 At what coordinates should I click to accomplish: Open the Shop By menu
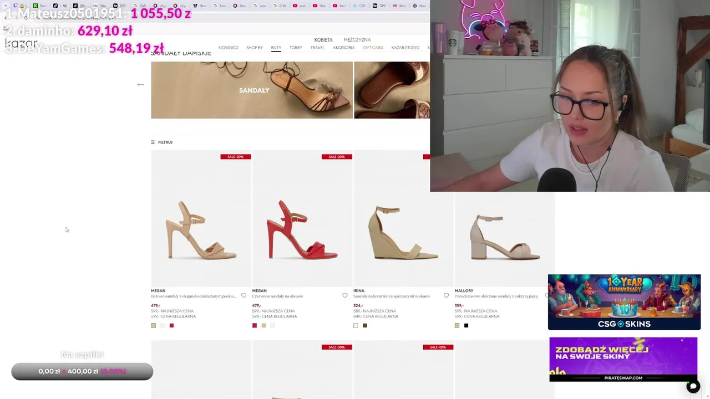tap(255, 48)
